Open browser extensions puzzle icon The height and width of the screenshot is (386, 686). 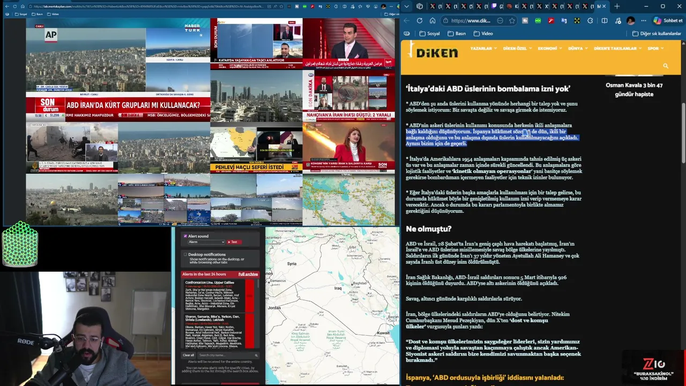point(590,20)
